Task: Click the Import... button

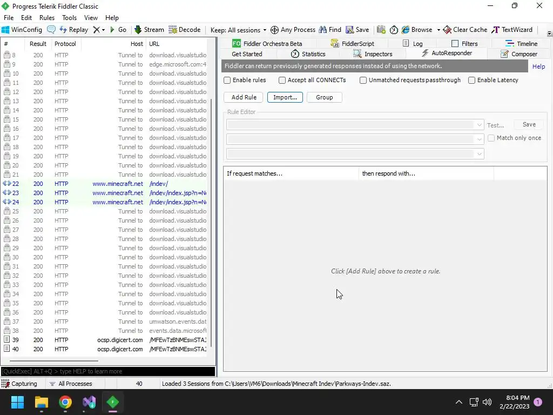Action: point(285,97)
